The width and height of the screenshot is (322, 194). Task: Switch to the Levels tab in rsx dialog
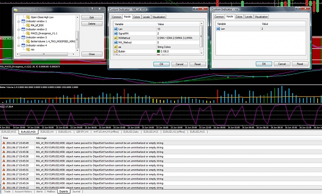pyautogui.click(x=248, y=17)
